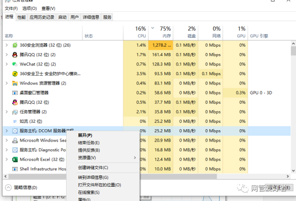Click the 1,278.2 memory cell
This screenshot has width=296, height=201.
pyautogui.click(x=161, y=45)
